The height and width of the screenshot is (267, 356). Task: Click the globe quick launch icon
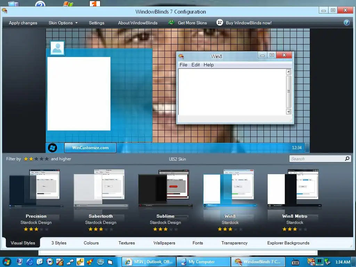point(100,262)
